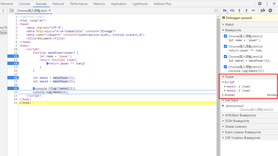Close the Chrome深入闭包.html file tab
The width and height of the screenshot is (278, 156).
(50, 10)
